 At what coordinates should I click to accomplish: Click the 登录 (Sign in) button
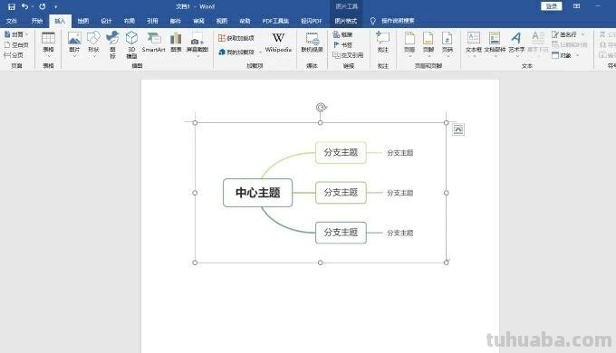[552, 6]
